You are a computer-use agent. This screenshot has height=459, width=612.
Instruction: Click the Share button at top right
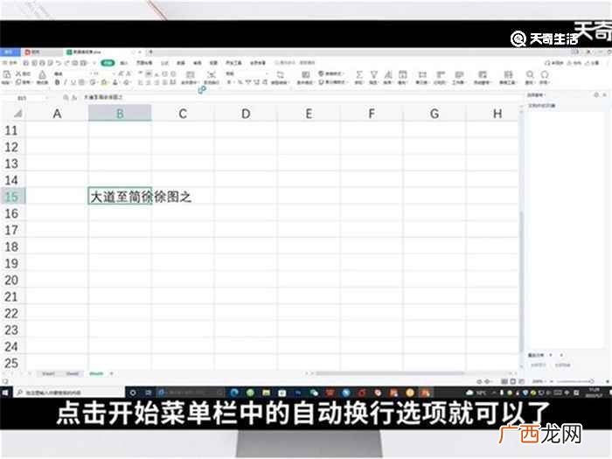click(592, 63)
